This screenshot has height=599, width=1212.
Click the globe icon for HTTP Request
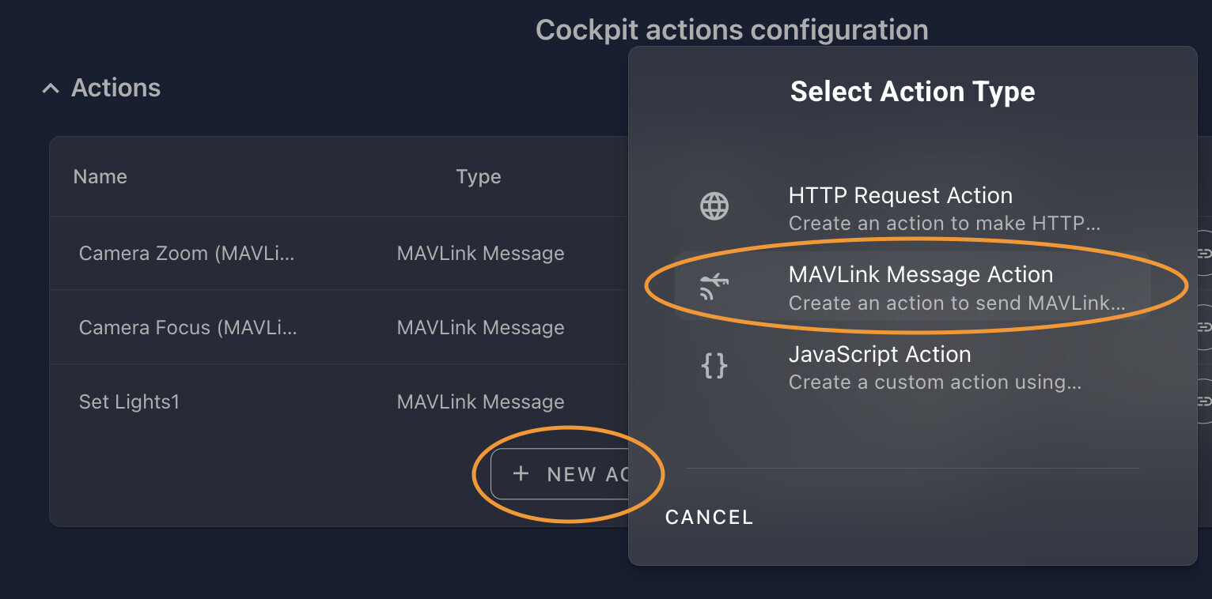click(714, 206)
